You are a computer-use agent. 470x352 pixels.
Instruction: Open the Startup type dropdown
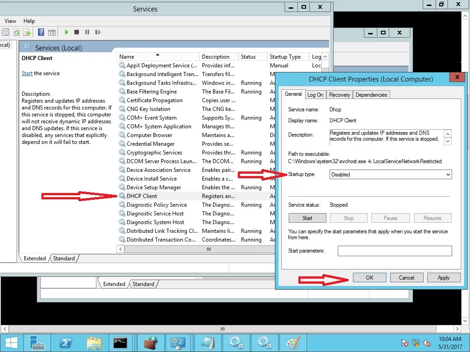(391, 175)
